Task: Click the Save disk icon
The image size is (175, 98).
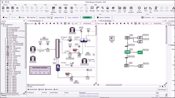Action: click(x=13, y=8)
